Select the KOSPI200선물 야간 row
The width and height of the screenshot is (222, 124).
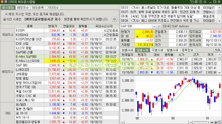click(x=67, y=39)
